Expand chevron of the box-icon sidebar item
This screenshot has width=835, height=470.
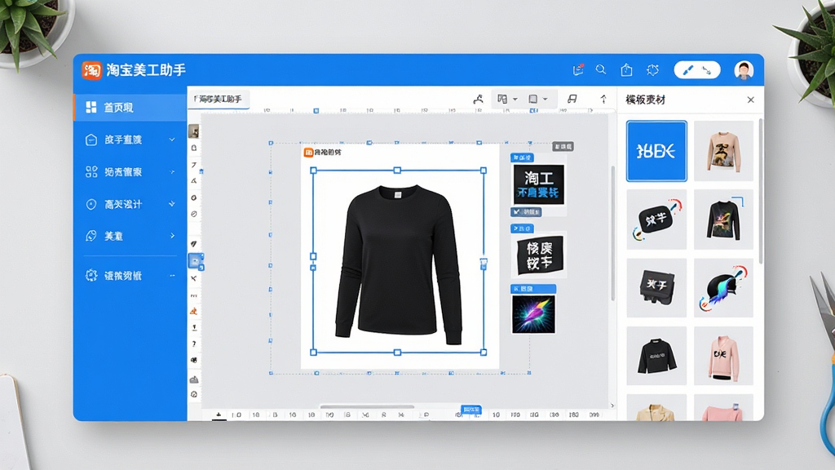click(171, 140)
